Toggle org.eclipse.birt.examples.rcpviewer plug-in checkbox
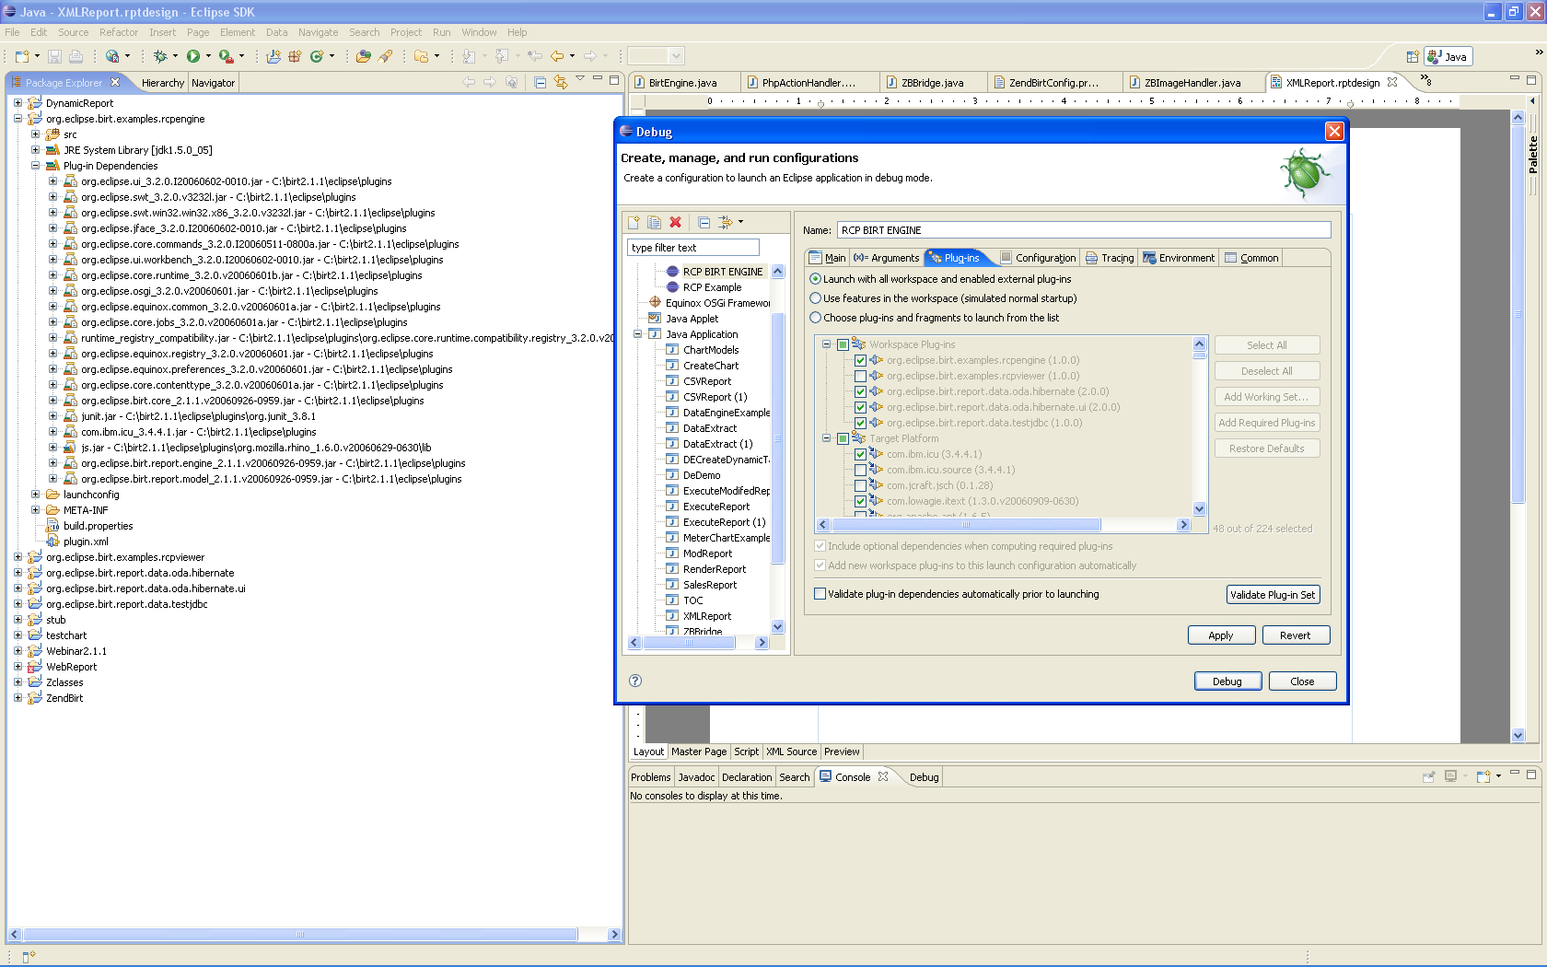The height and width of the screenshot is (967, 1547). (x=860, y=376)
